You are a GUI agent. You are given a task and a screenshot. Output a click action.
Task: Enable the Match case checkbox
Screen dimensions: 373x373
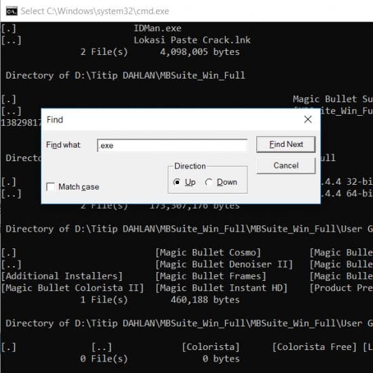[x=51, y=187]
